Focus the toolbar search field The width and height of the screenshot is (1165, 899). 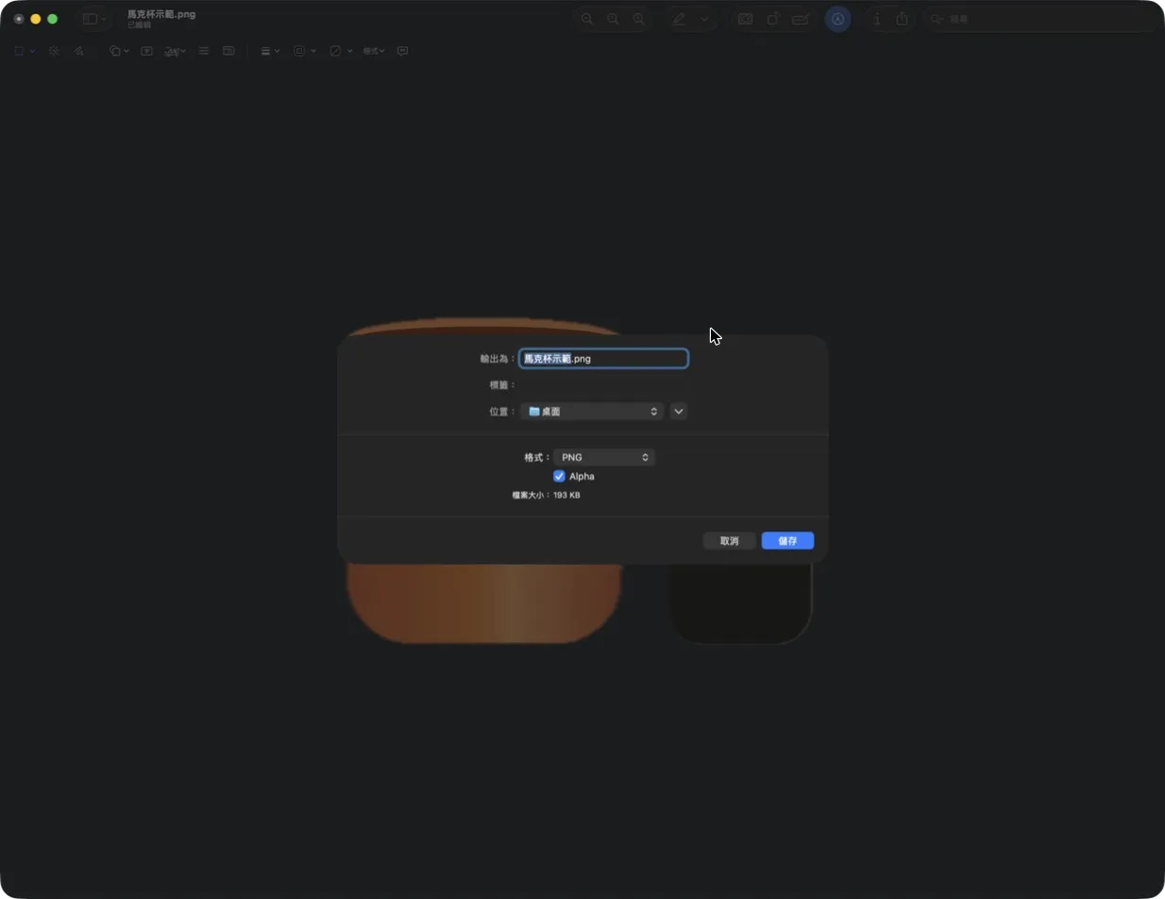click(1038, 19)
